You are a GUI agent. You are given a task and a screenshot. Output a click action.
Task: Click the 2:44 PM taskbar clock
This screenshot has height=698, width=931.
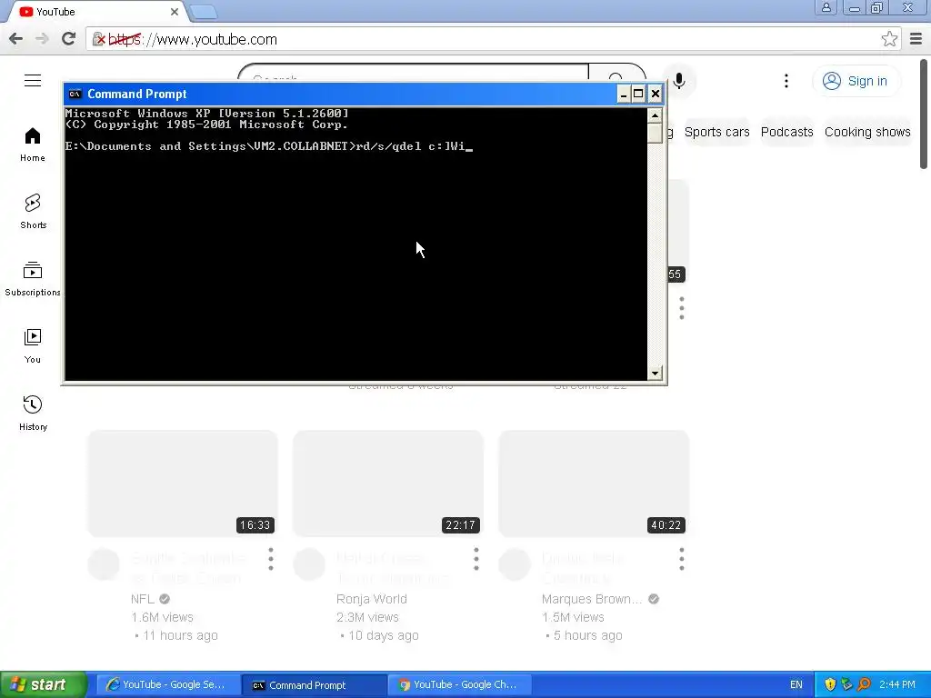(897, 684)
